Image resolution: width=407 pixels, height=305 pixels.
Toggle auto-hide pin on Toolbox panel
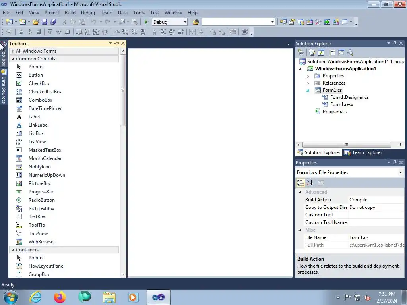tap(117, 43)
